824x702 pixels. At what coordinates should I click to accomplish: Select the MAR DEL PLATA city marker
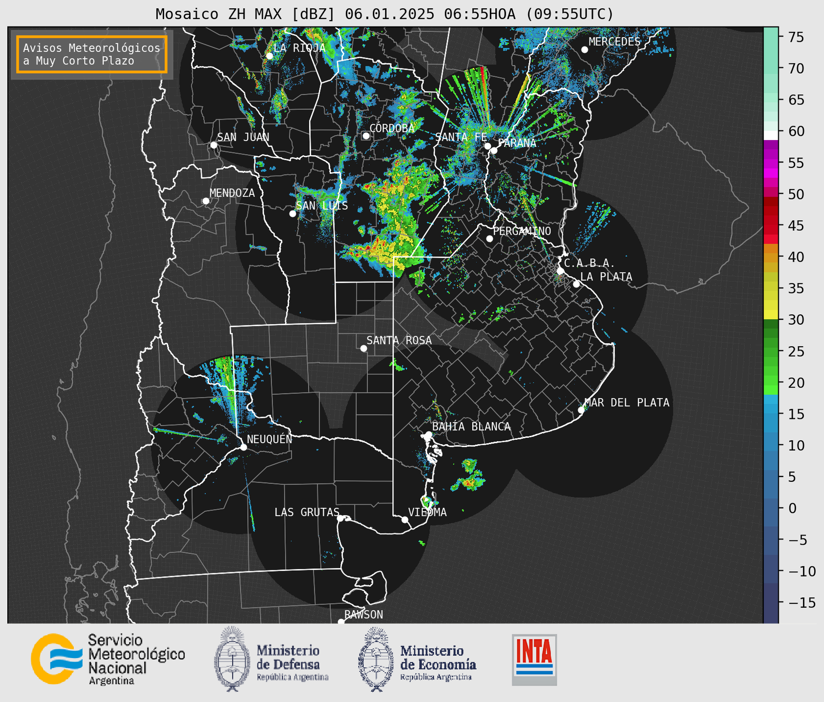pyautogui.click(x=581, y=410)
